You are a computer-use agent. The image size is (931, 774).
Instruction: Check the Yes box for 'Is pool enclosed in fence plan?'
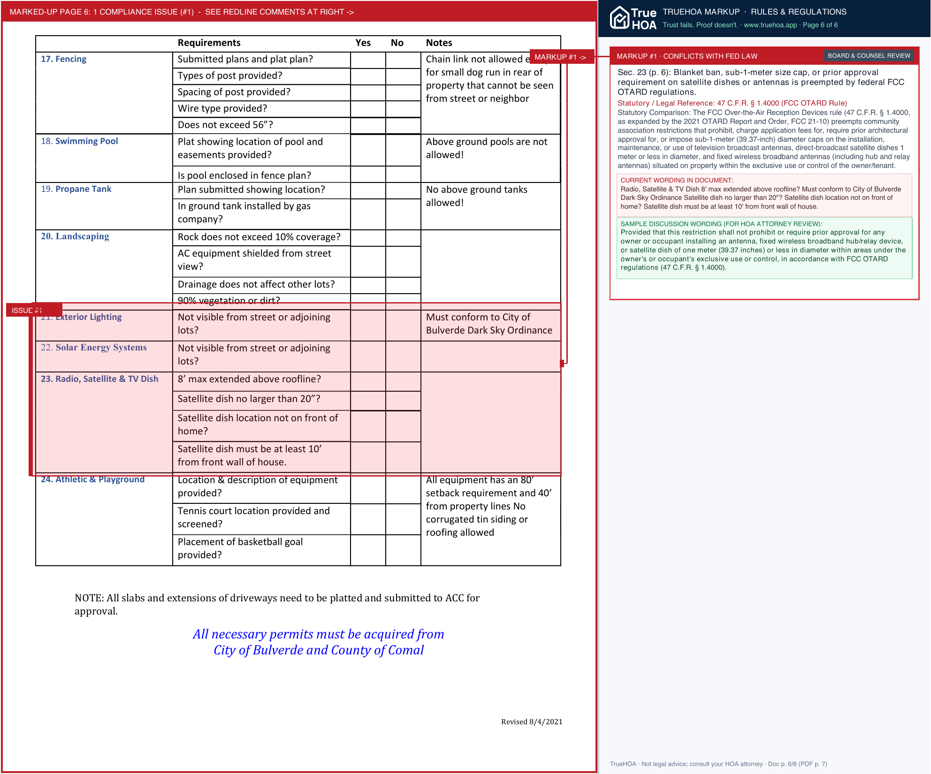pyautogui.click(x=368, y=174)
